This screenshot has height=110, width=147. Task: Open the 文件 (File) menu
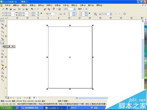pos(8,5)
